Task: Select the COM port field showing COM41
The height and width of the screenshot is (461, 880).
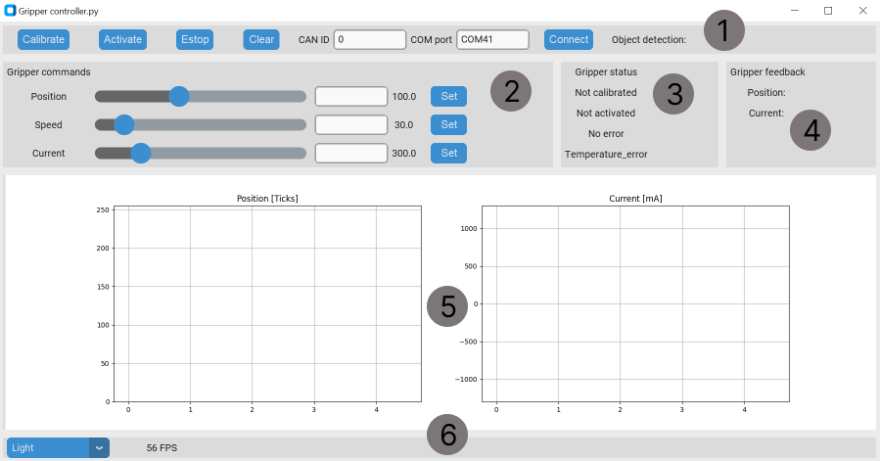Action: point(492,39)
